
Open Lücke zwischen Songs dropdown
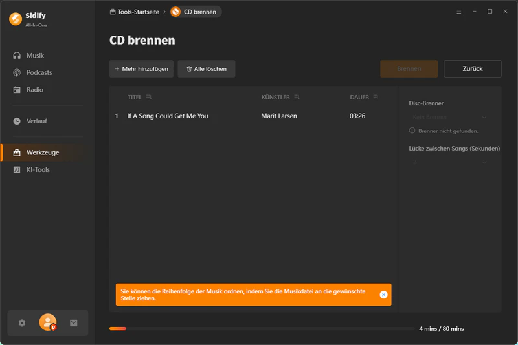(449, 162)
